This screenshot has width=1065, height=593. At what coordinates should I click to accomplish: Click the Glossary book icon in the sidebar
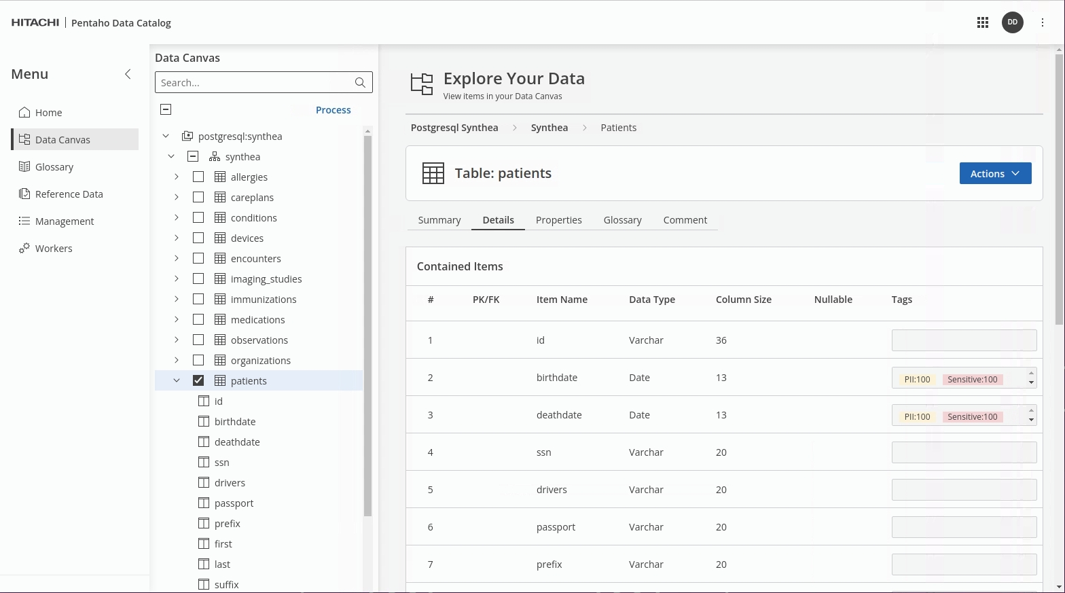(x=24, y=167)
